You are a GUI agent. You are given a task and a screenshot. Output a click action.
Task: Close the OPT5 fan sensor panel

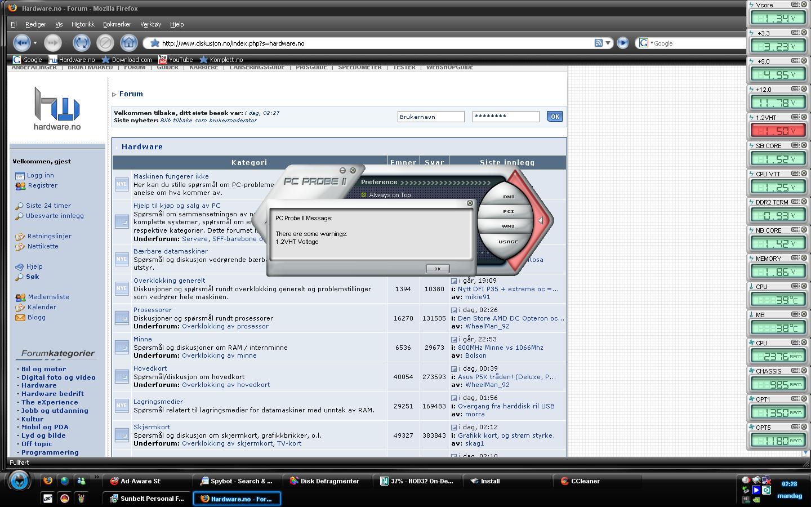(x=804, y=427)
